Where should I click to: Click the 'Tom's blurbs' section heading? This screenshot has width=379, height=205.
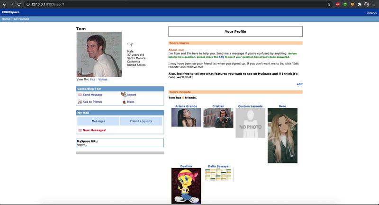coord(179,43)
